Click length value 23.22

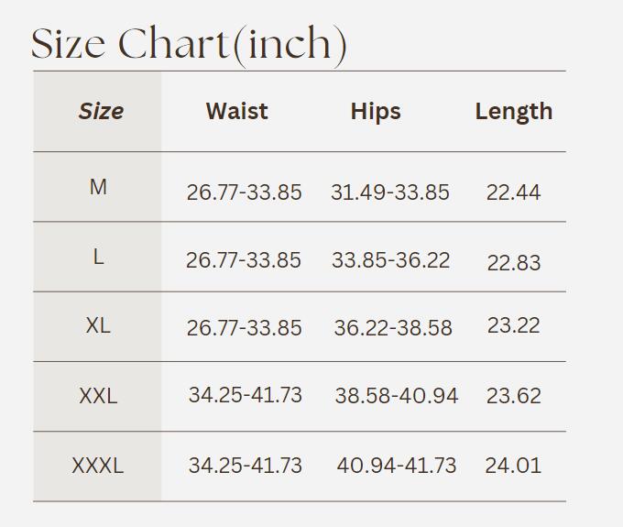click(x=514, y=325)
